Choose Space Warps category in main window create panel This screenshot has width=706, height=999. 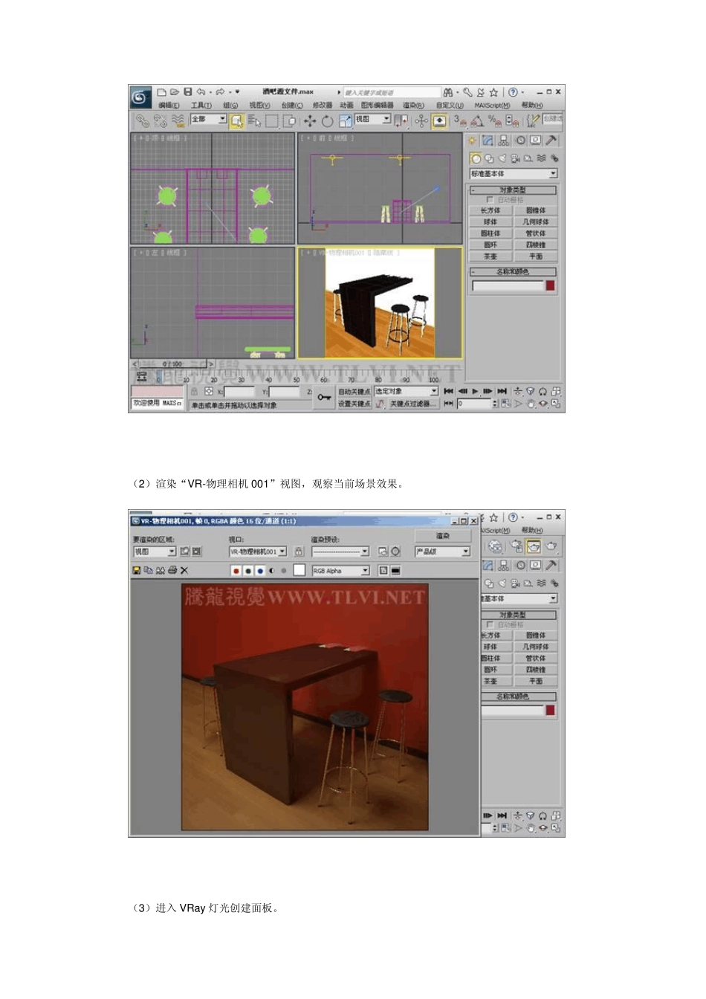point(541,158)
